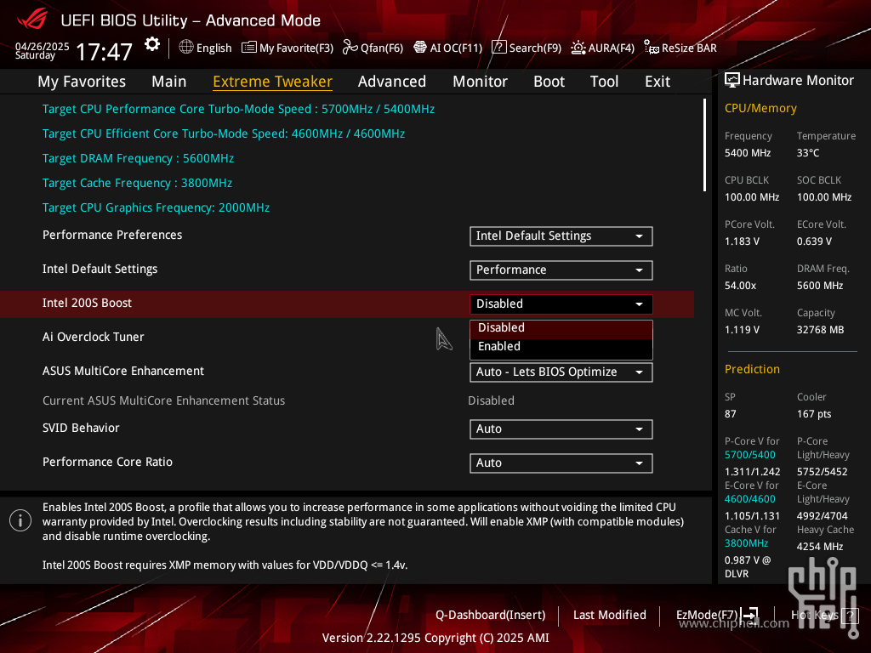Open Performance Preferences dropdown
The width and height of the screenshot is (871, 653).
click(561, 236)
